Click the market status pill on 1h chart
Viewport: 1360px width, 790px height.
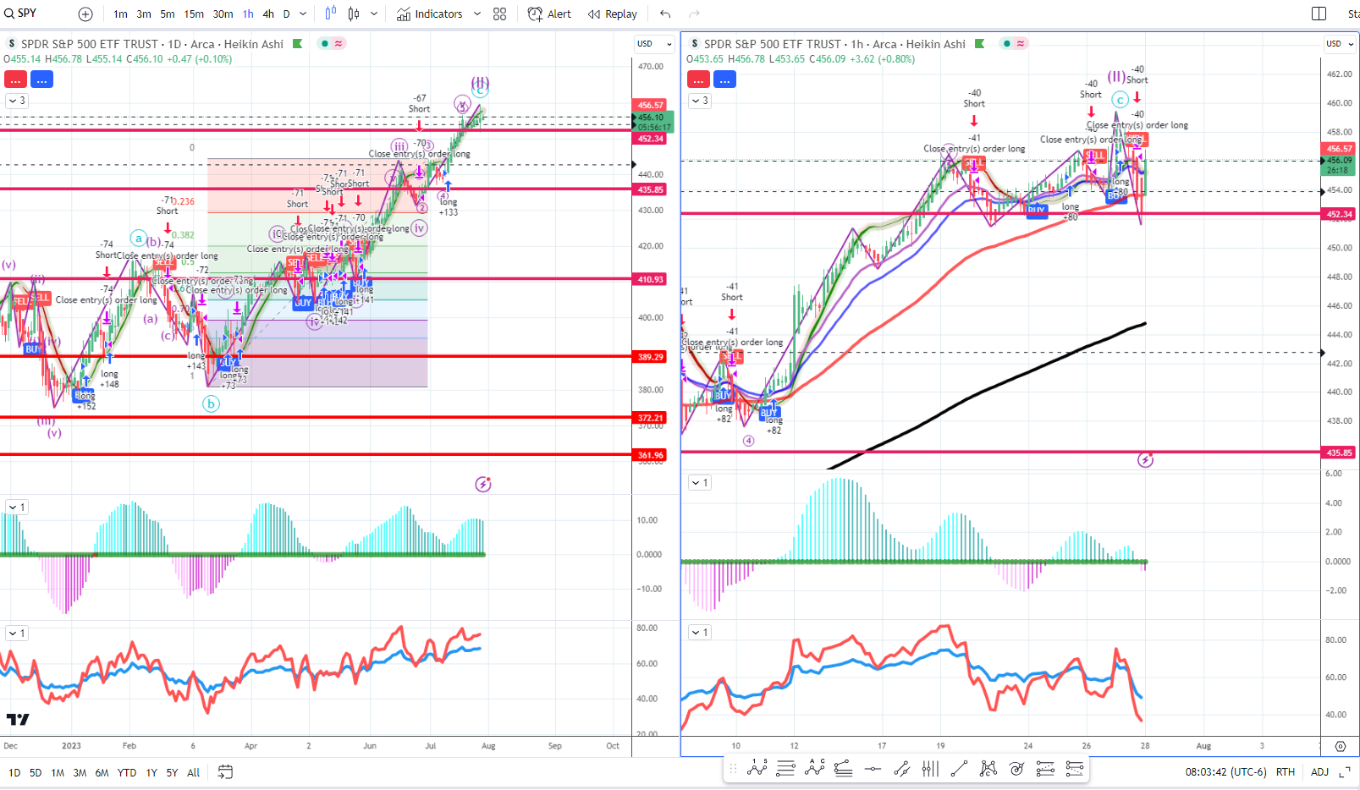[1013, 44]
